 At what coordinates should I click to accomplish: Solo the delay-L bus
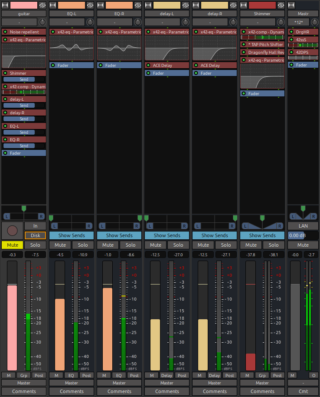pos(178,245)
